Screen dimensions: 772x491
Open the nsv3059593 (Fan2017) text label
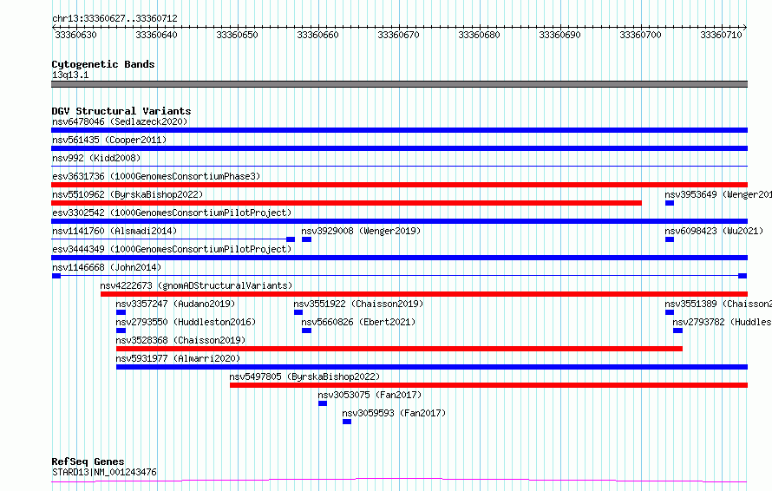(394, 413)
